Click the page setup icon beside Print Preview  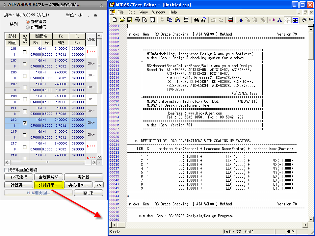(152, 20)
